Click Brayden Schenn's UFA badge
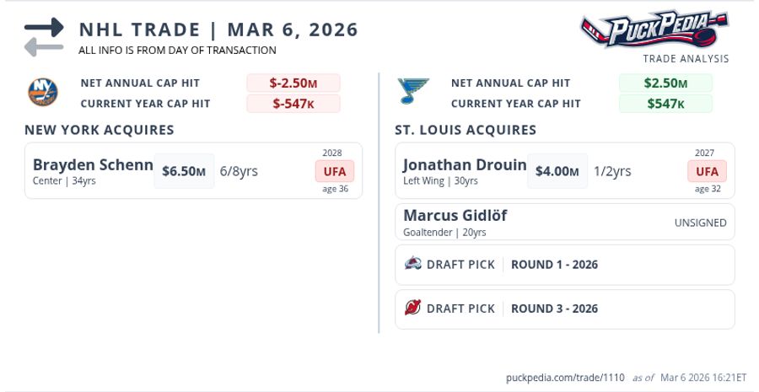Screen dimensions: 759x392 tap(335, 171)
